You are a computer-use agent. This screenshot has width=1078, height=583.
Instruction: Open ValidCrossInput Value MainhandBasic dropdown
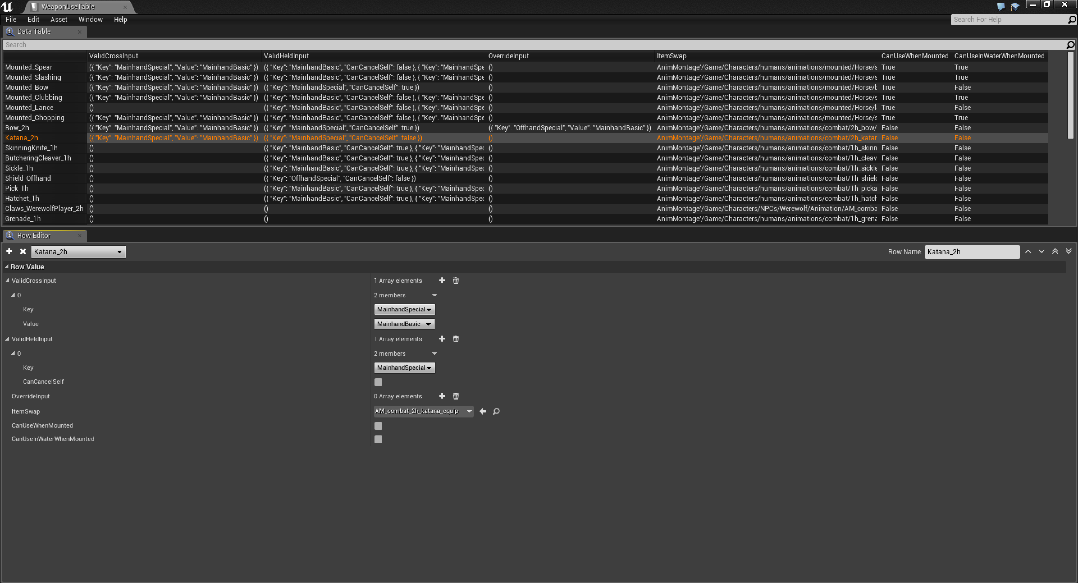coord(404,324)
